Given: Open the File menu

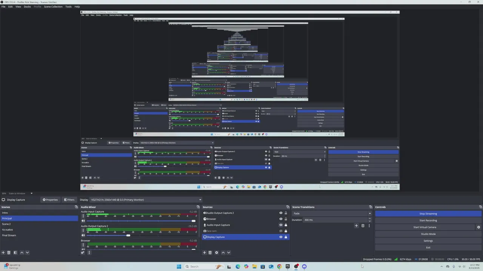Looking at the screenshot, I should coord(3,7).
